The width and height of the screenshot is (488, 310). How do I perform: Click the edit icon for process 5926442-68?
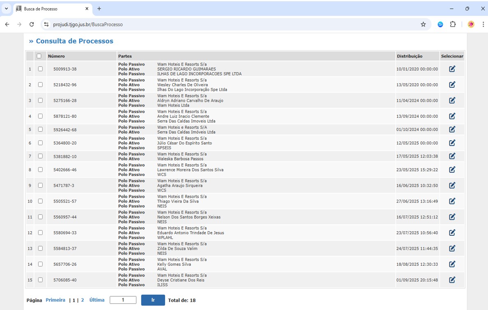point(452,130)
